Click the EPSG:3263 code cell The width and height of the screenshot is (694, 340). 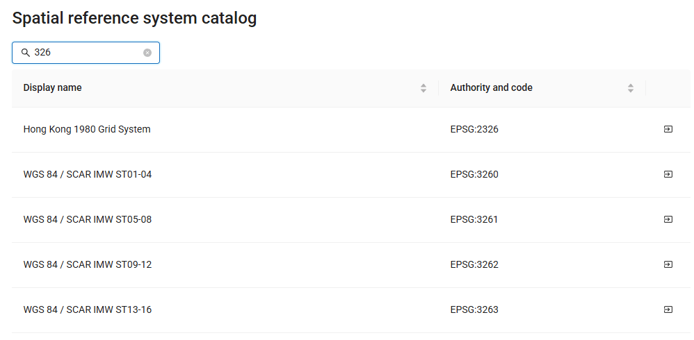474,309
